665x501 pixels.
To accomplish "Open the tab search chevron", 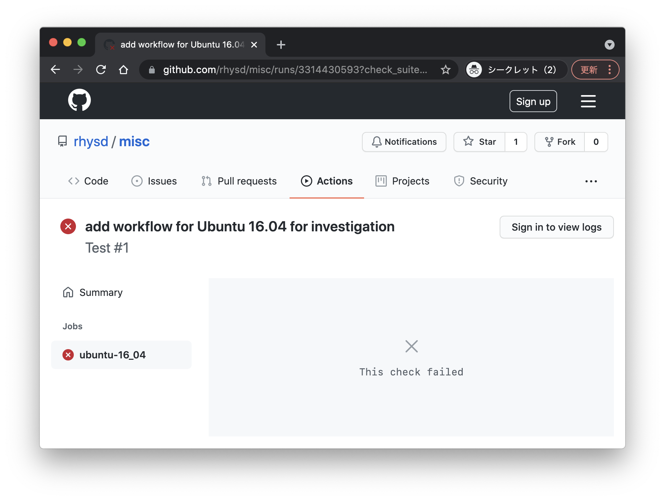I will (610, 45).
